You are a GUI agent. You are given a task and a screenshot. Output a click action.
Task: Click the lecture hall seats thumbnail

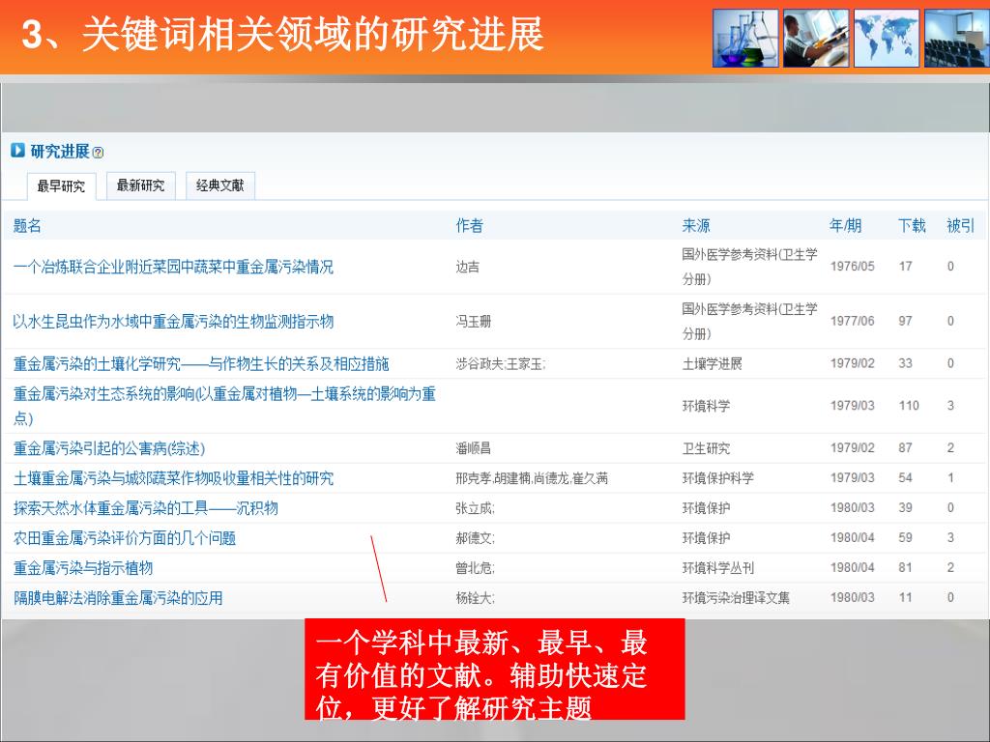(x=956, y=38)
